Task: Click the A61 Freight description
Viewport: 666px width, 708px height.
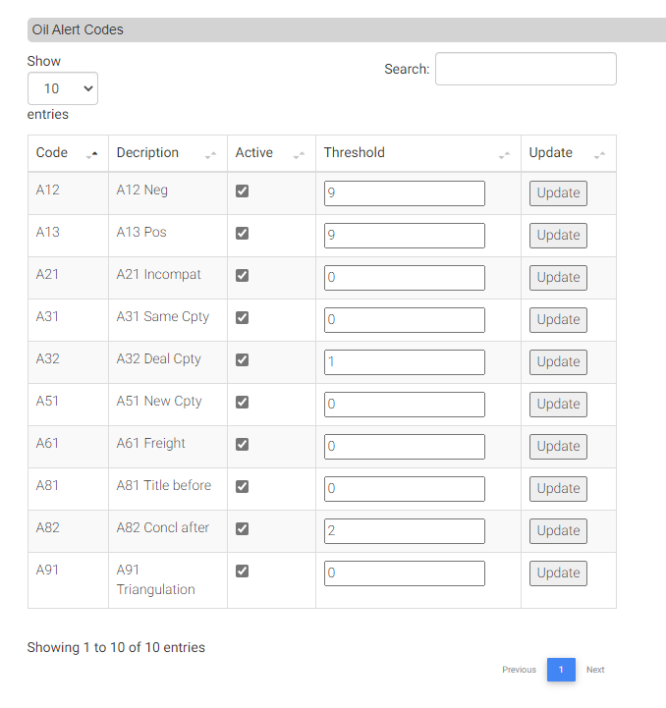Action: (151, 443)
